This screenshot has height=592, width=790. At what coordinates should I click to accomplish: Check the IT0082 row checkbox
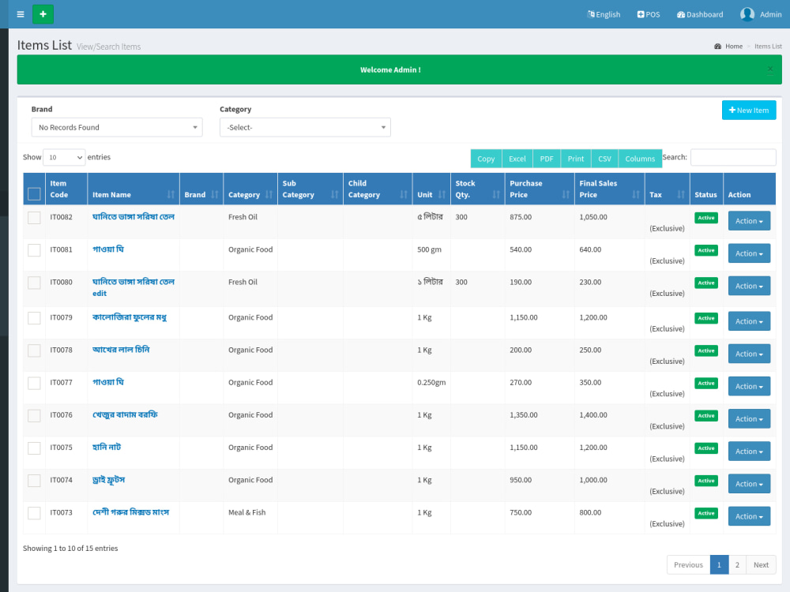[34, 218]
